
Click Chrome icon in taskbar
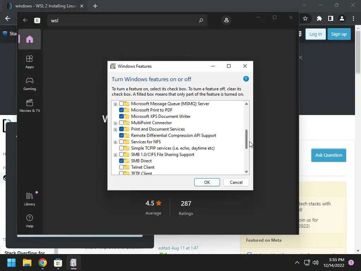point(43,263)
